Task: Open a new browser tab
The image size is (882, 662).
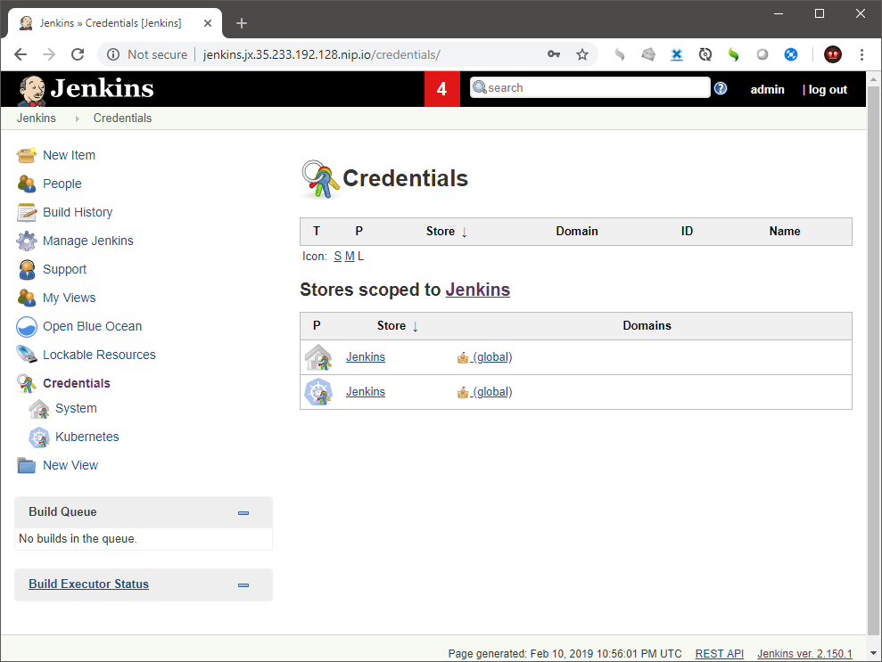Action: 242,23
